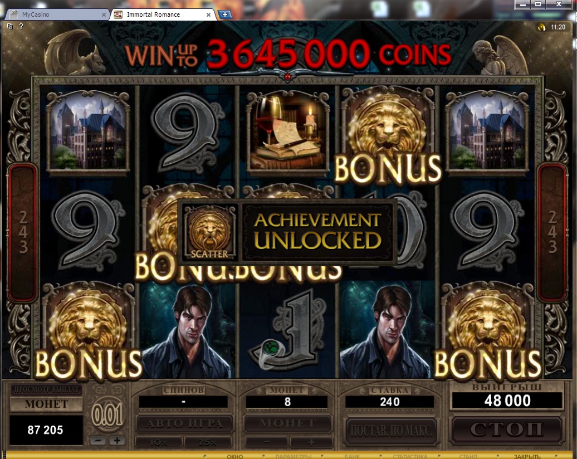Click the window layout icon beside help
Viewport: 577px width, 459px height.
coord(10,26)
